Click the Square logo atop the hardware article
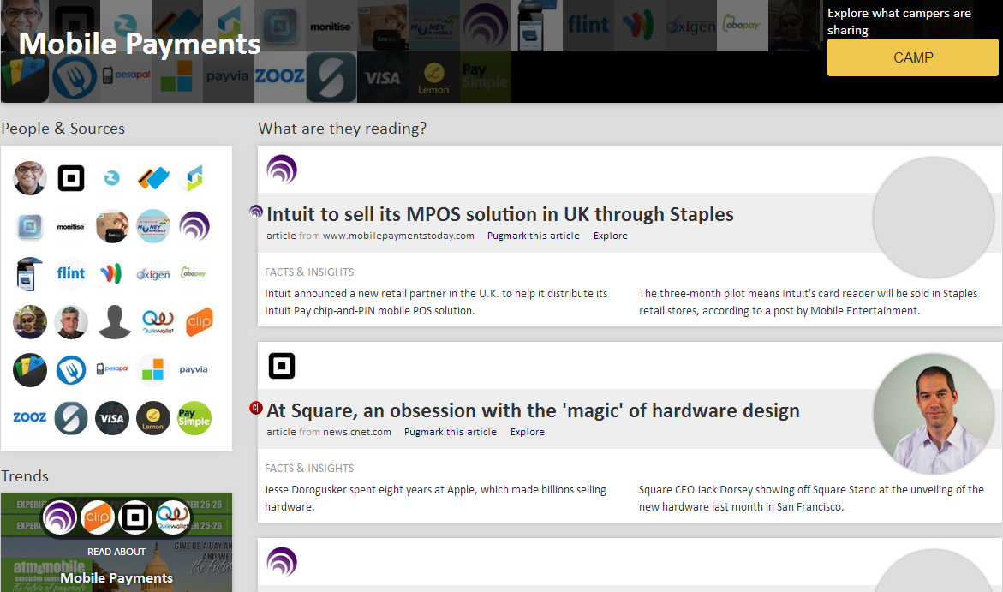This screenshot has width=1003, height=592. 282,366
